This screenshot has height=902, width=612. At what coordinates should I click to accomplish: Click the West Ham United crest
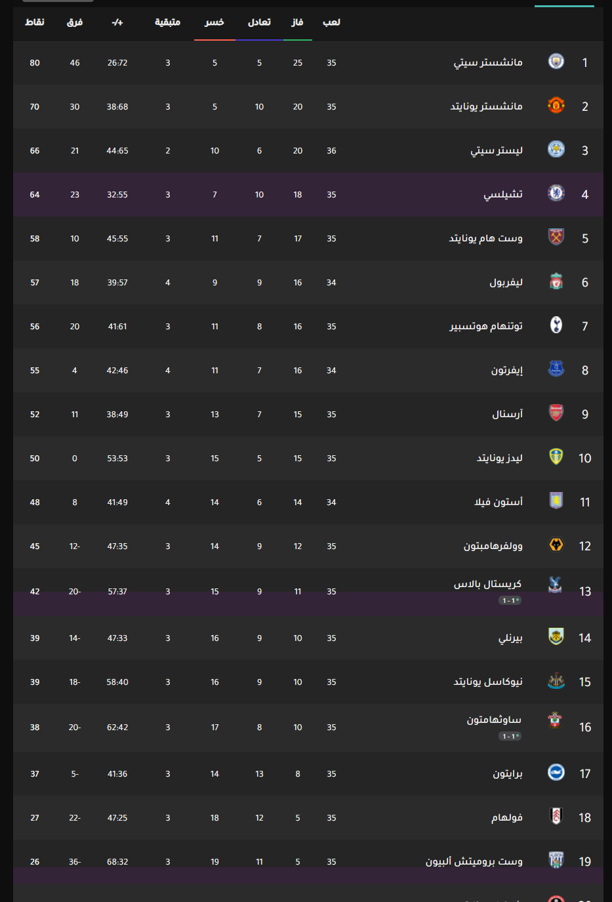(556, 237)
